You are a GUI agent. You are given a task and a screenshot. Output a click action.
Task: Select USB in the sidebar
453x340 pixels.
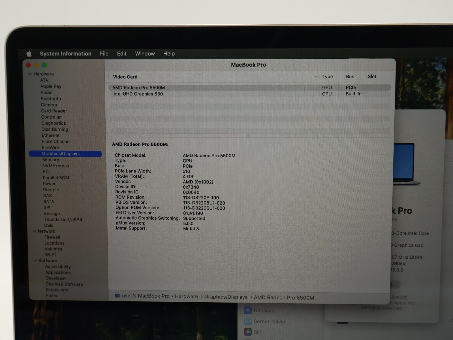(x=48, y=225)
